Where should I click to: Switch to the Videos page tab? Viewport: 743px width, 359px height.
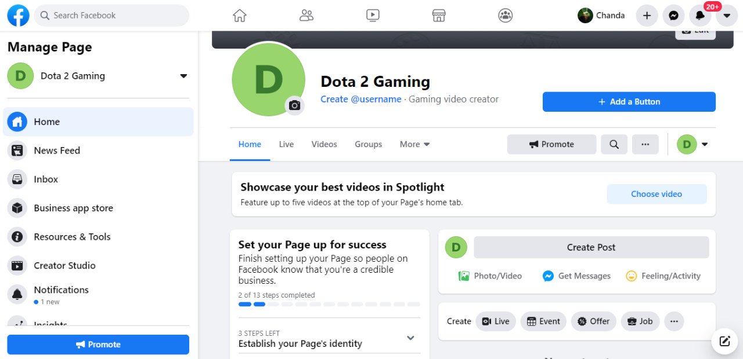coord(324,144)
